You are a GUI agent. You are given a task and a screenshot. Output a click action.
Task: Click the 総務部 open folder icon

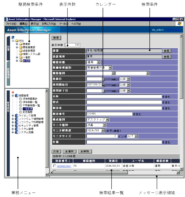tap(21, 61)
